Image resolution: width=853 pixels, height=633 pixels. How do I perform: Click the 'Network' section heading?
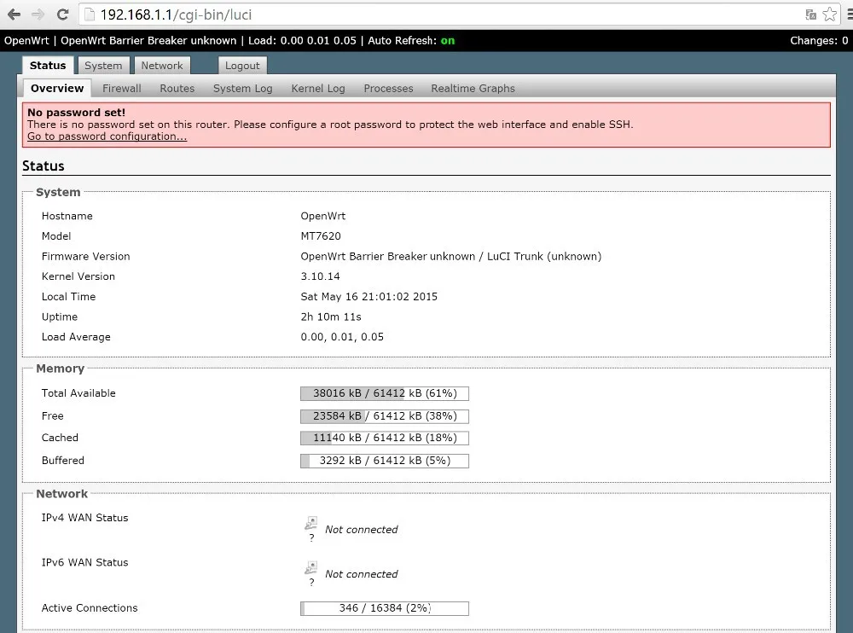click(61, 494)
